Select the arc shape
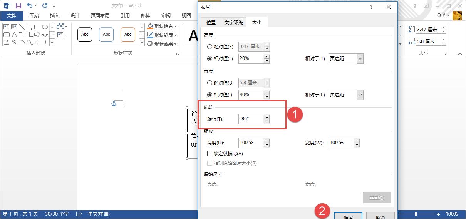This screenshot has width=466, height=219. coord(22,42)
